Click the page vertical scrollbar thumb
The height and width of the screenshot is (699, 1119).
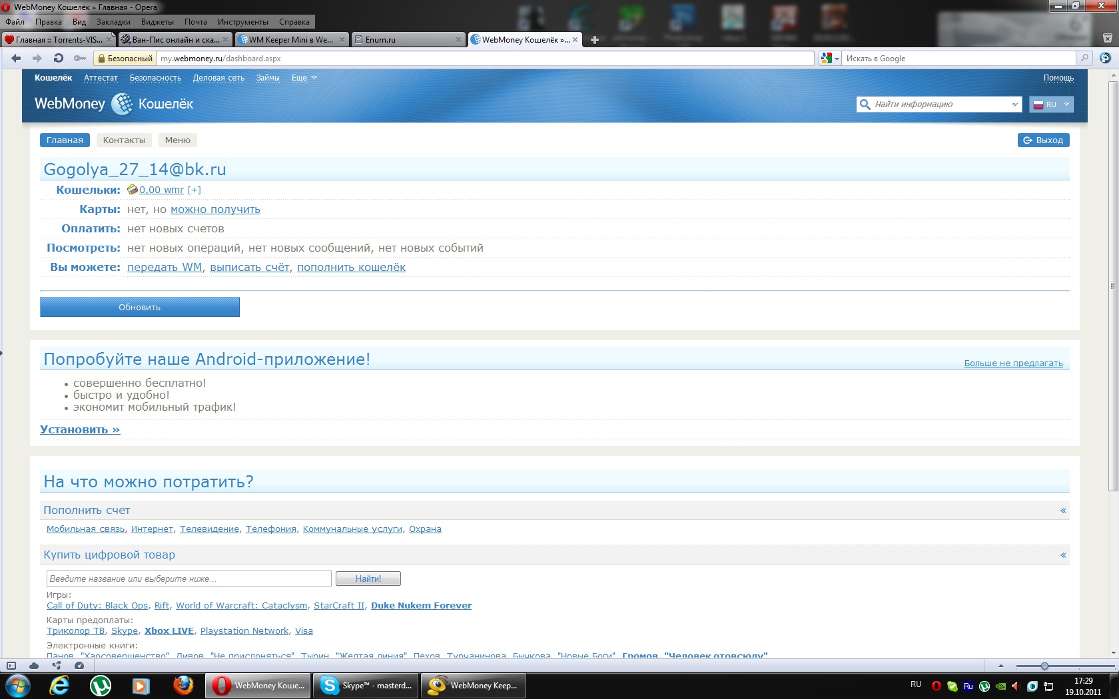point(1112,286)
